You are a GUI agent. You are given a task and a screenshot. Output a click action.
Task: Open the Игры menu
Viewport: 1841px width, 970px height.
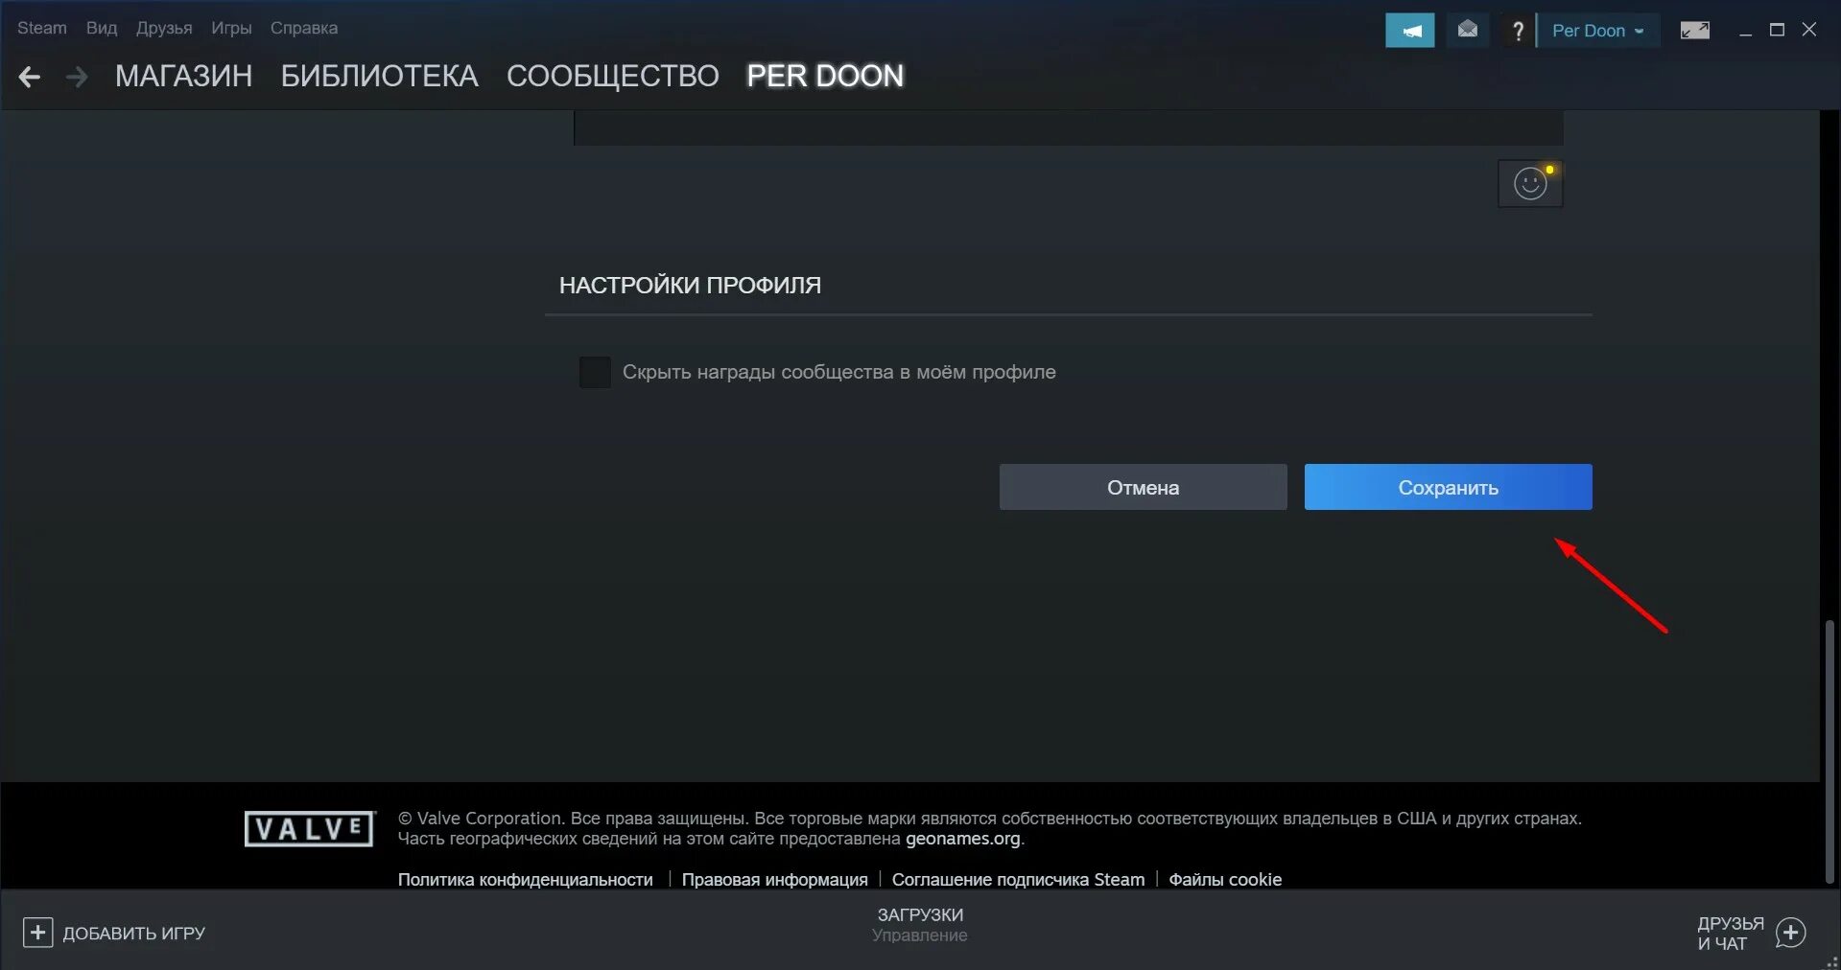[x=231, y=28]
